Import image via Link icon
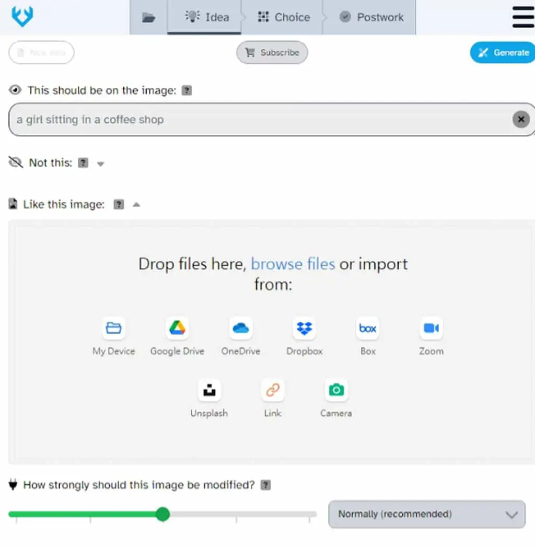Viewport: 535px width, 548px height. pyautogui.click(x=273, y=398)
